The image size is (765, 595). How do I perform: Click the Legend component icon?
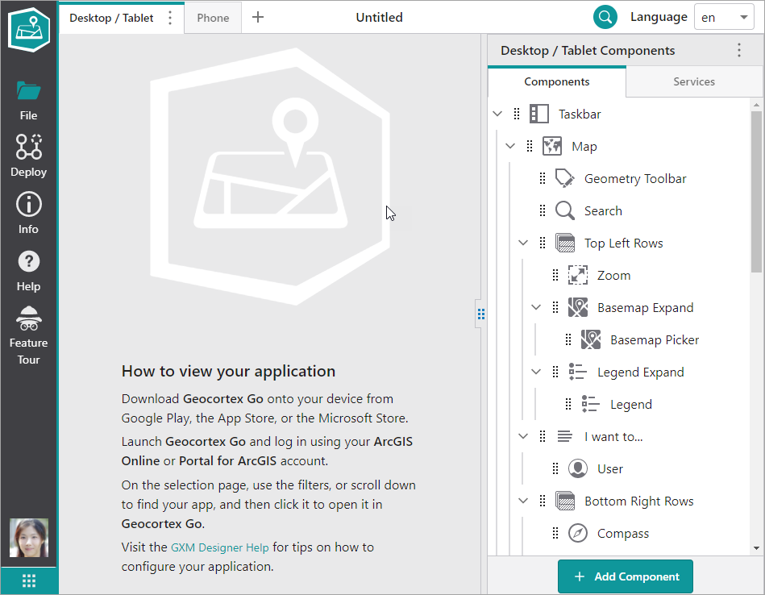[x=590, y=404]
